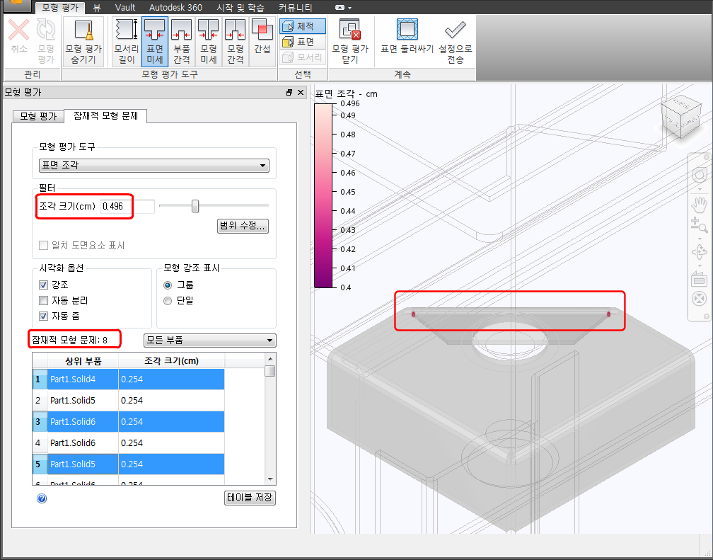Viewport: 713px width, 560px height.
Task: Choose 체적 selection mode
Action: [x=303, y=26]
